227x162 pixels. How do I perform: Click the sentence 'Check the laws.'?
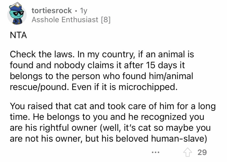coord(35,55)
